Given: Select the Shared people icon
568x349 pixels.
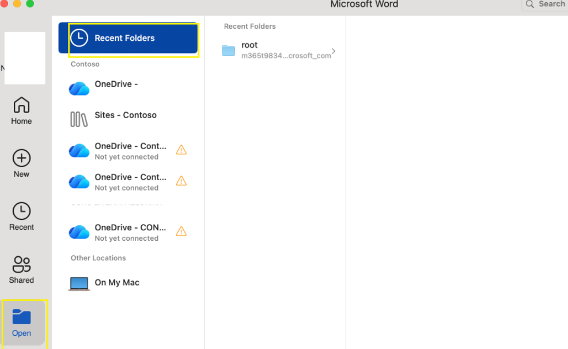Looking at the screenshot, I should [21, 263].
